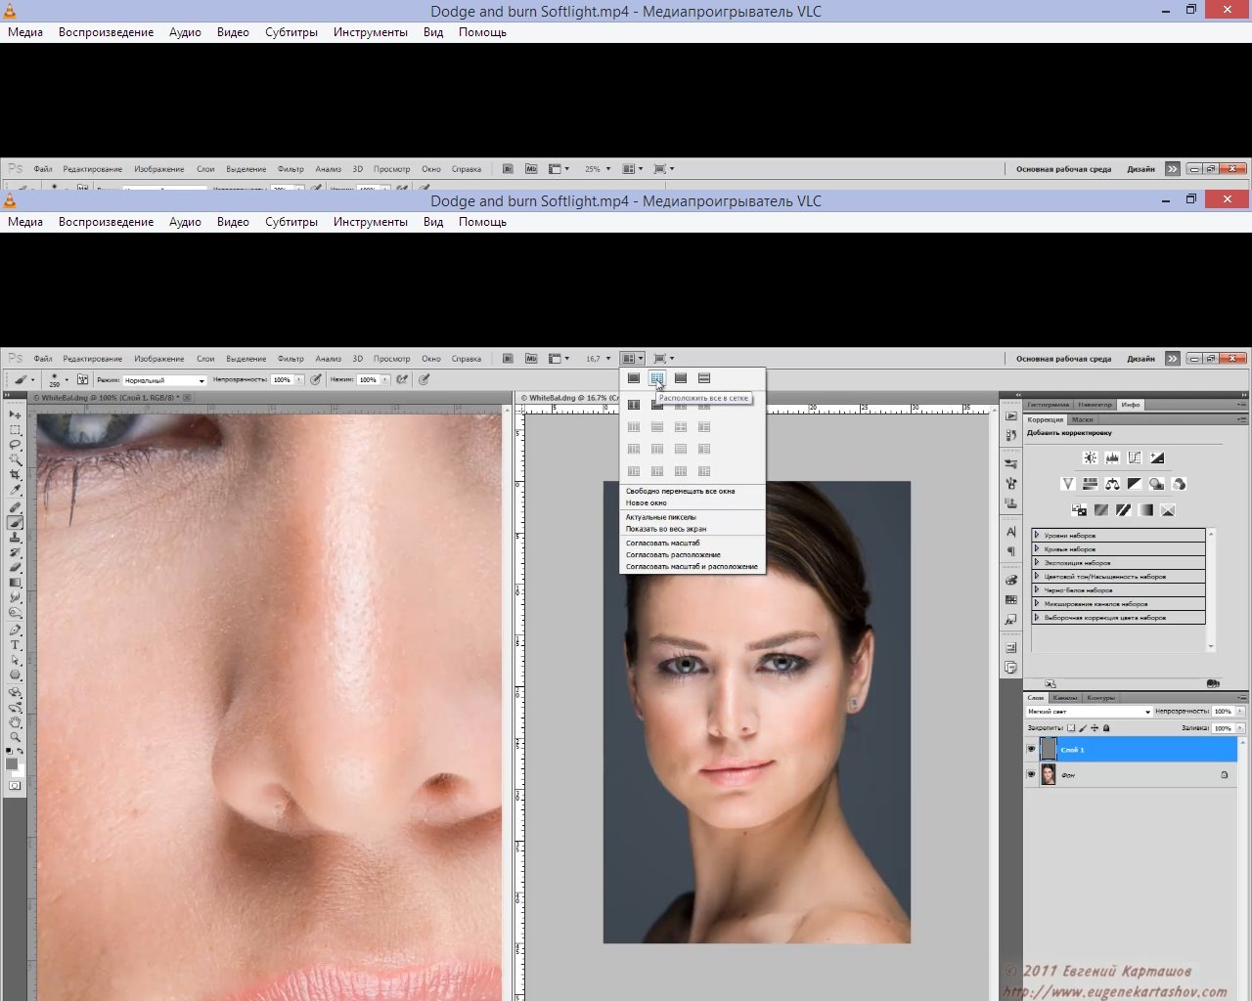Choose the Eyedropper tool
The width and height of the screenshot is (1252, 1001).
[15, 490]
